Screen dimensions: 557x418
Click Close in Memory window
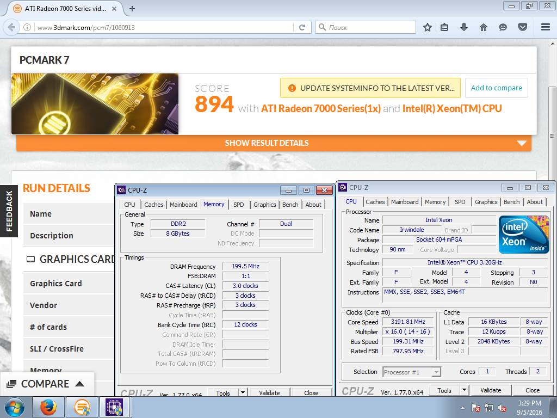(x=311, y=393)
